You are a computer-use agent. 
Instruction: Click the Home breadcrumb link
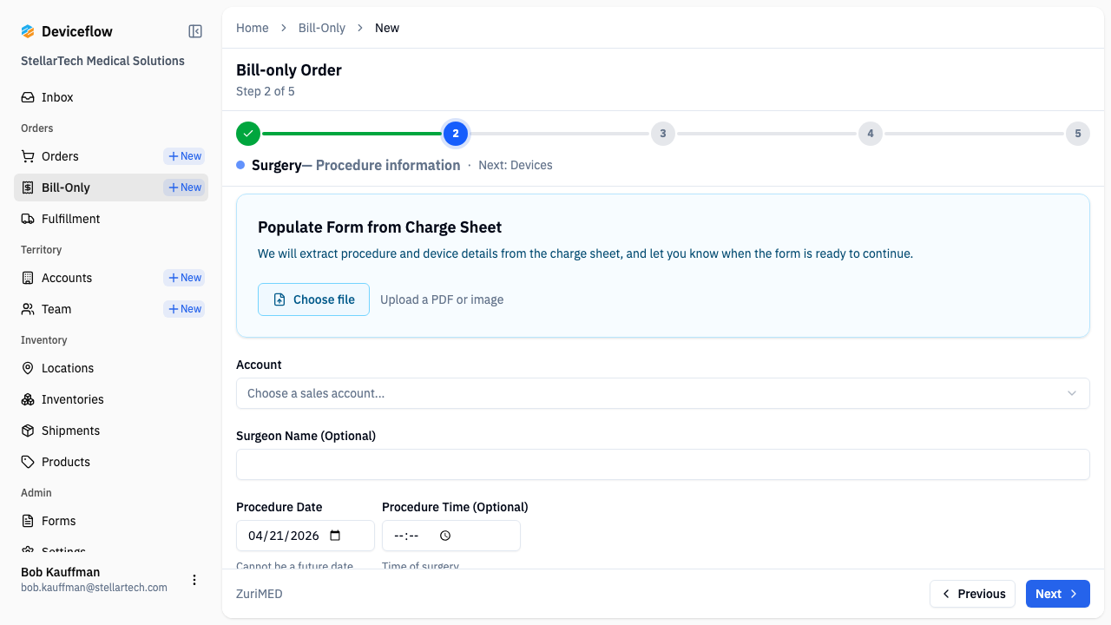tap(252, 28)
